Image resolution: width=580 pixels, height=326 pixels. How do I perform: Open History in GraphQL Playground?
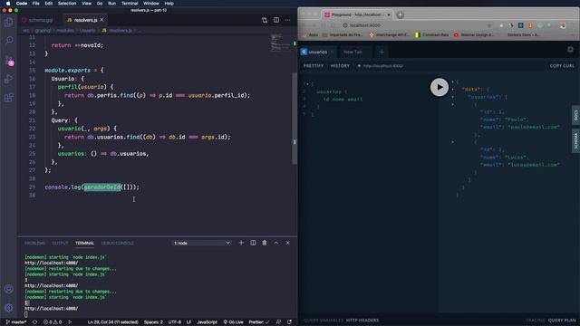tap(340, 66)
